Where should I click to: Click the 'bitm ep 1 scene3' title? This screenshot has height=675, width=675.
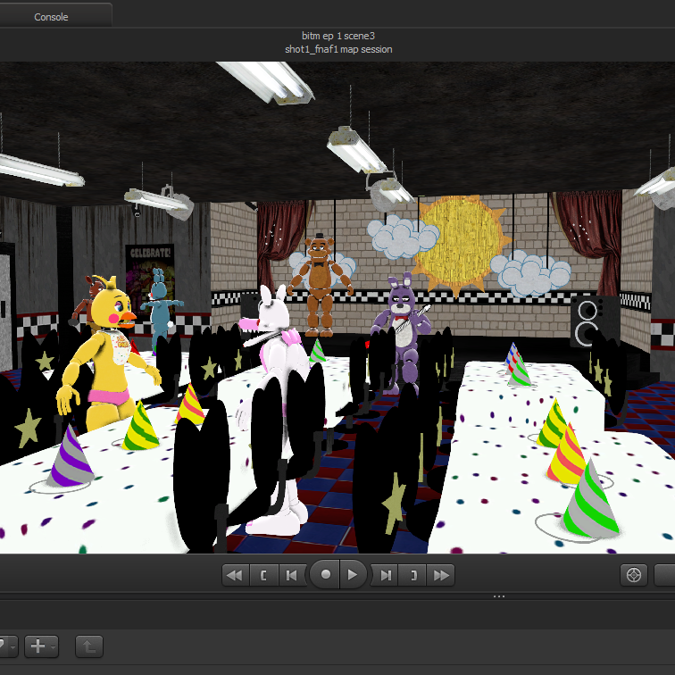point(337,36)
